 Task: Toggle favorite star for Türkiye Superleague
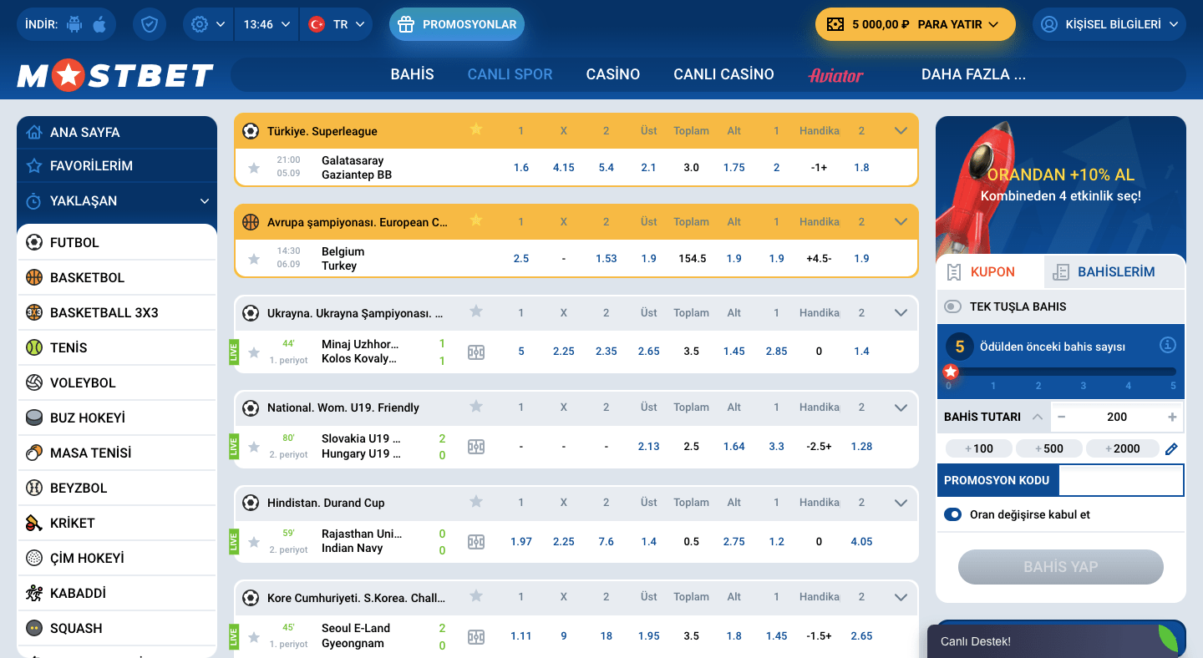point(476,130)
